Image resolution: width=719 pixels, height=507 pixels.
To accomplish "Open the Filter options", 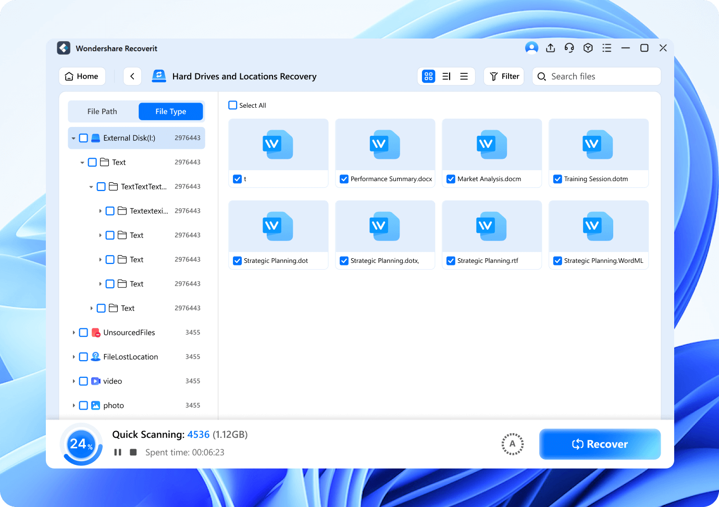I will 504,76.
